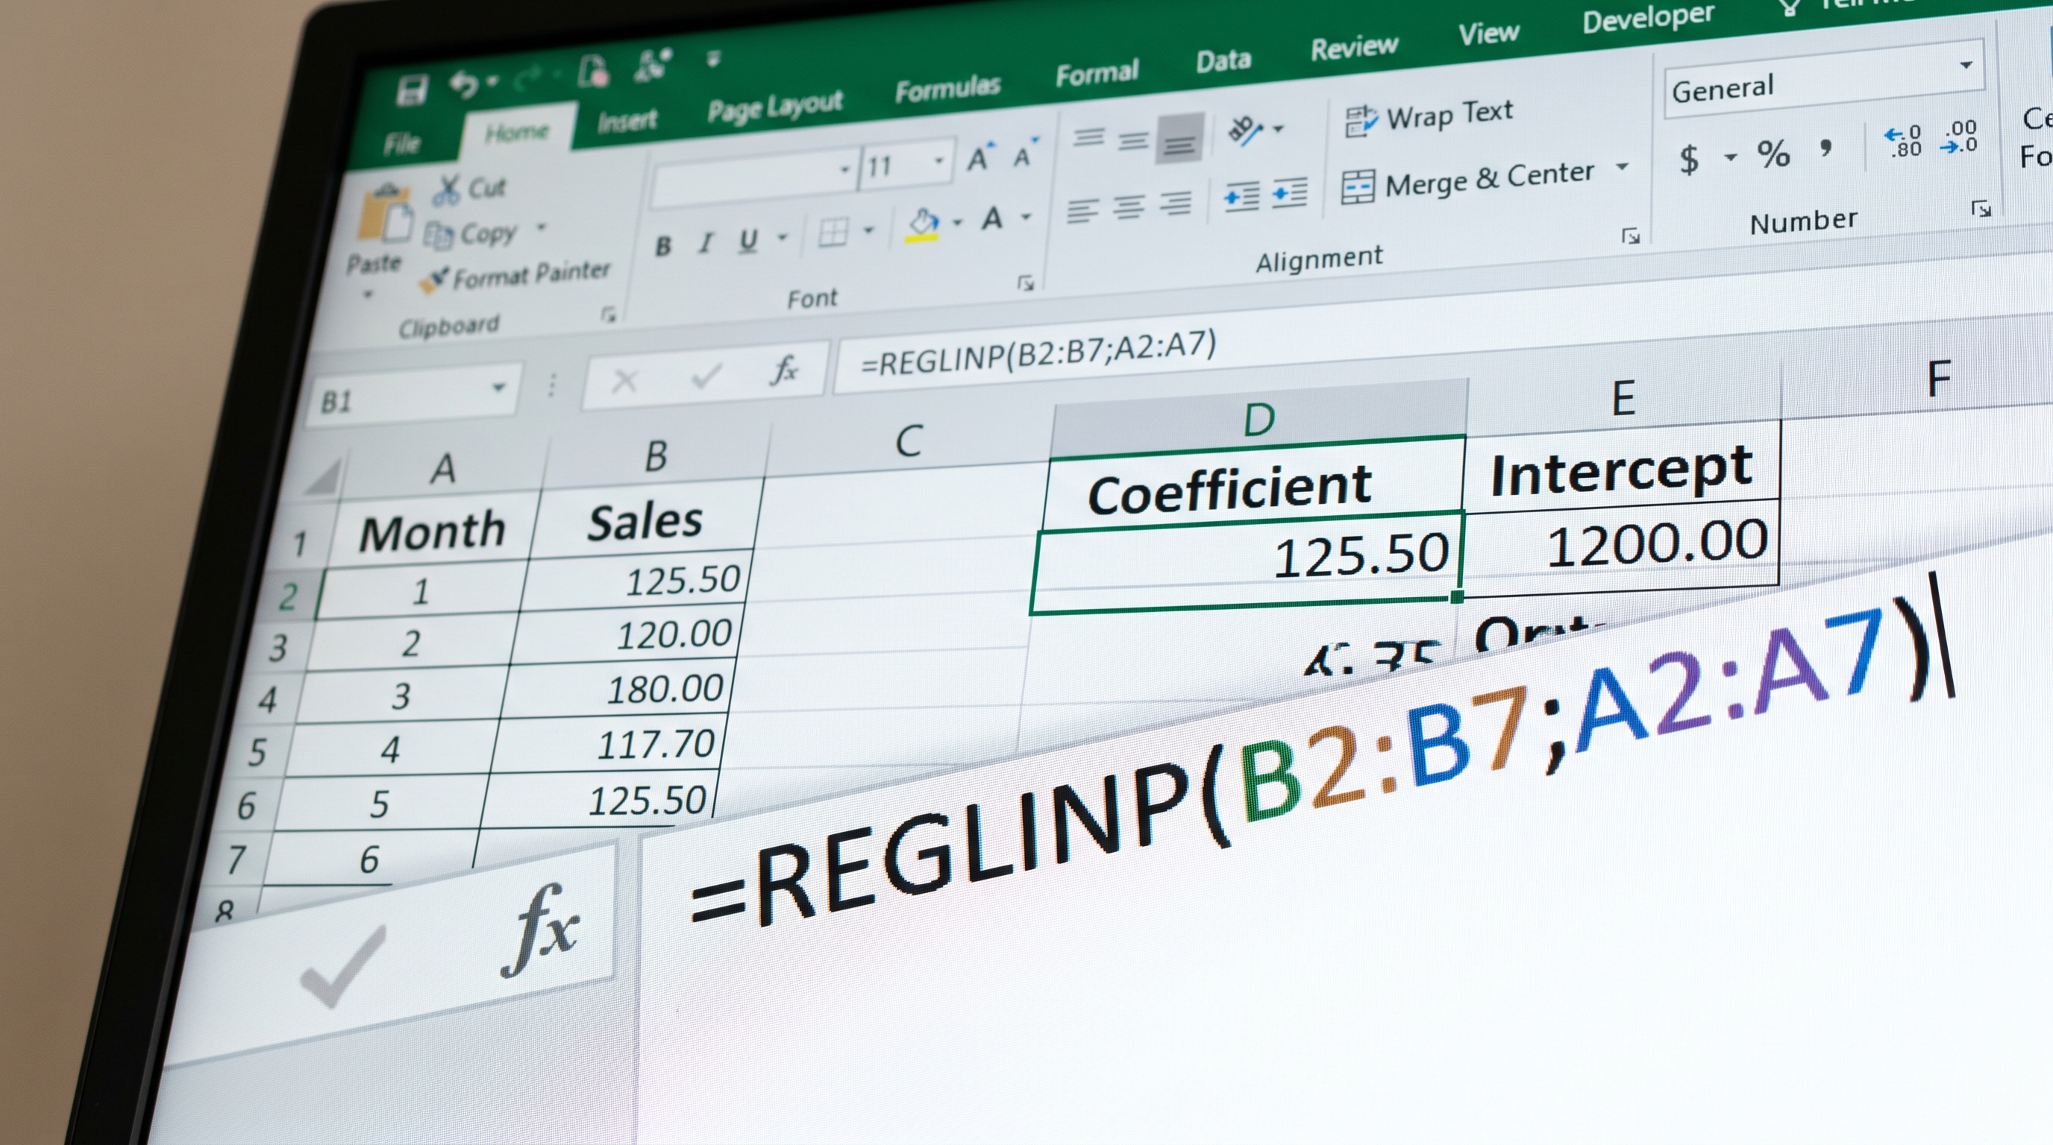This screenshot has width=2053, height=1145.
Task: Click the Decrease Decimal icon
Action: tap(1960, 137)
